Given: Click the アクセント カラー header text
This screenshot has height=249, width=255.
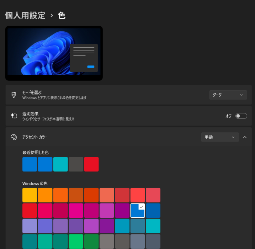Looking at the screenshot, I should point(35,137).
